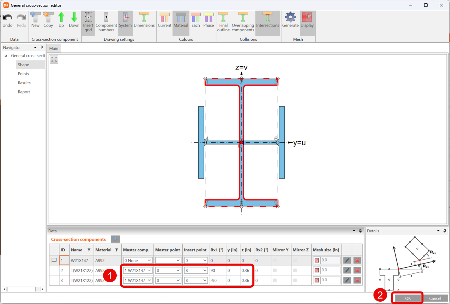The width and height of the screenshot is (450, 304).
Task: Toggle the mesh Display button
Action: [307, 20]
